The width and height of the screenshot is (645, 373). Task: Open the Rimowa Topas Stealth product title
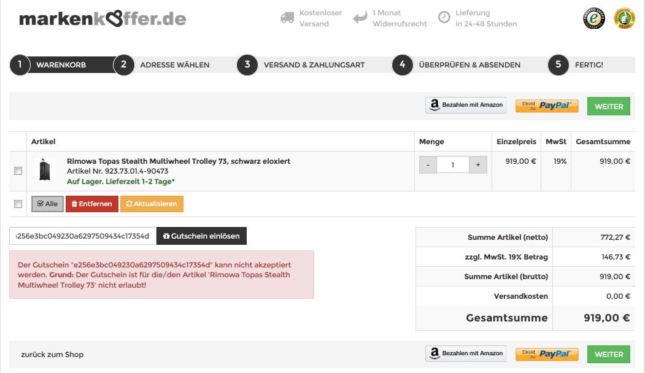[x=179, y=161]
